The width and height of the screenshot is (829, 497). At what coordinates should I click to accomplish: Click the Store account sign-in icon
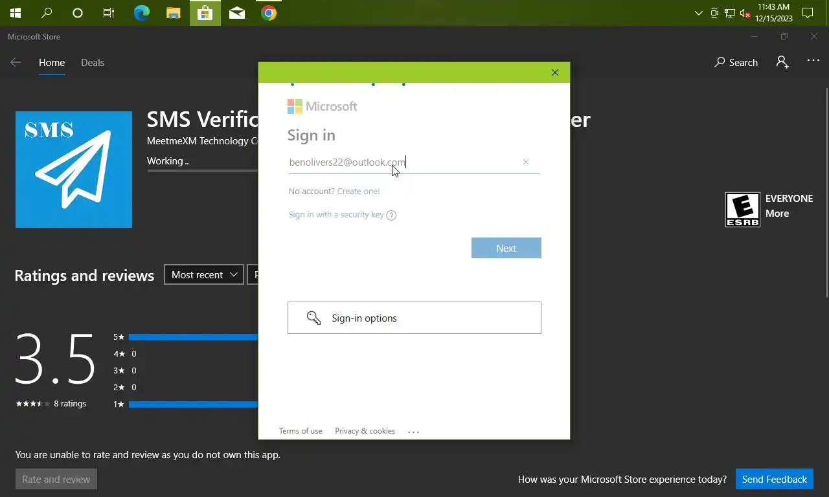pos(782,62)
